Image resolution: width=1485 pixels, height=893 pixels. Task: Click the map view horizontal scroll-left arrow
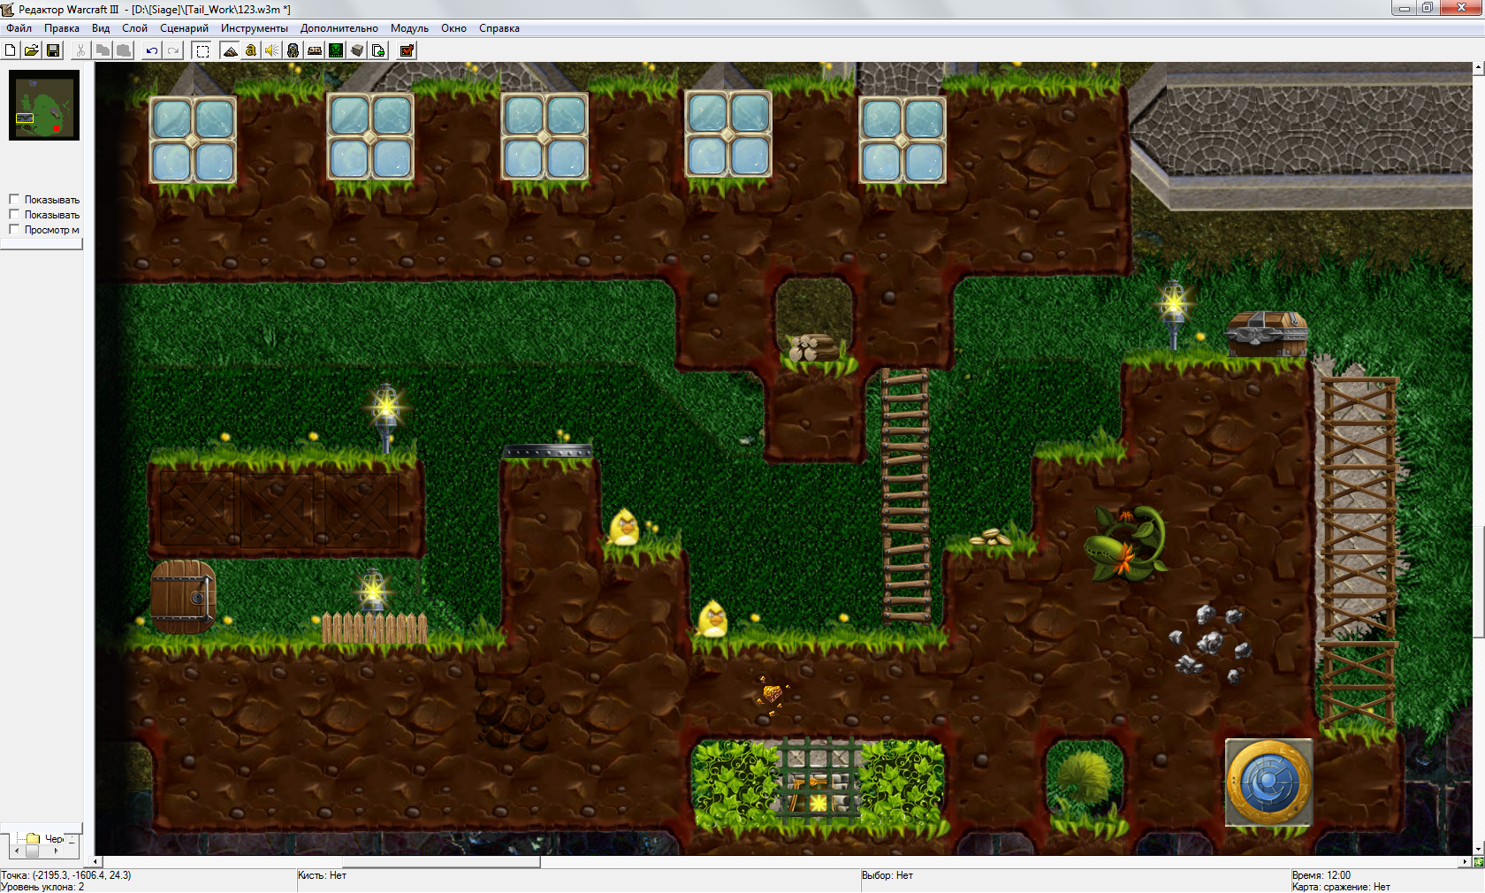[x=96, y=861]
